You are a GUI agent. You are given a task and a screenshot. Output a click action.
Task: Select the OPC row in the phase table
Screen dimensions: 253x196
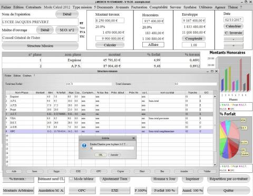109,131
